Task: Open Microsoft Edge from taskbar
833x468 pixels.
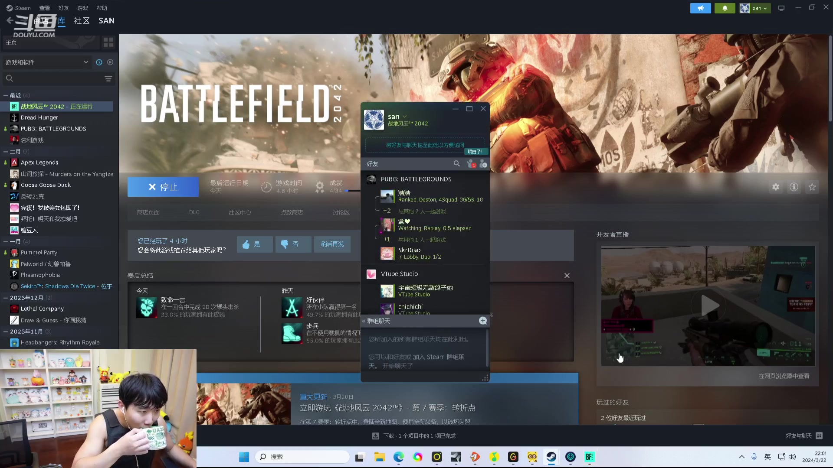Action: click(x=398, y=457)
